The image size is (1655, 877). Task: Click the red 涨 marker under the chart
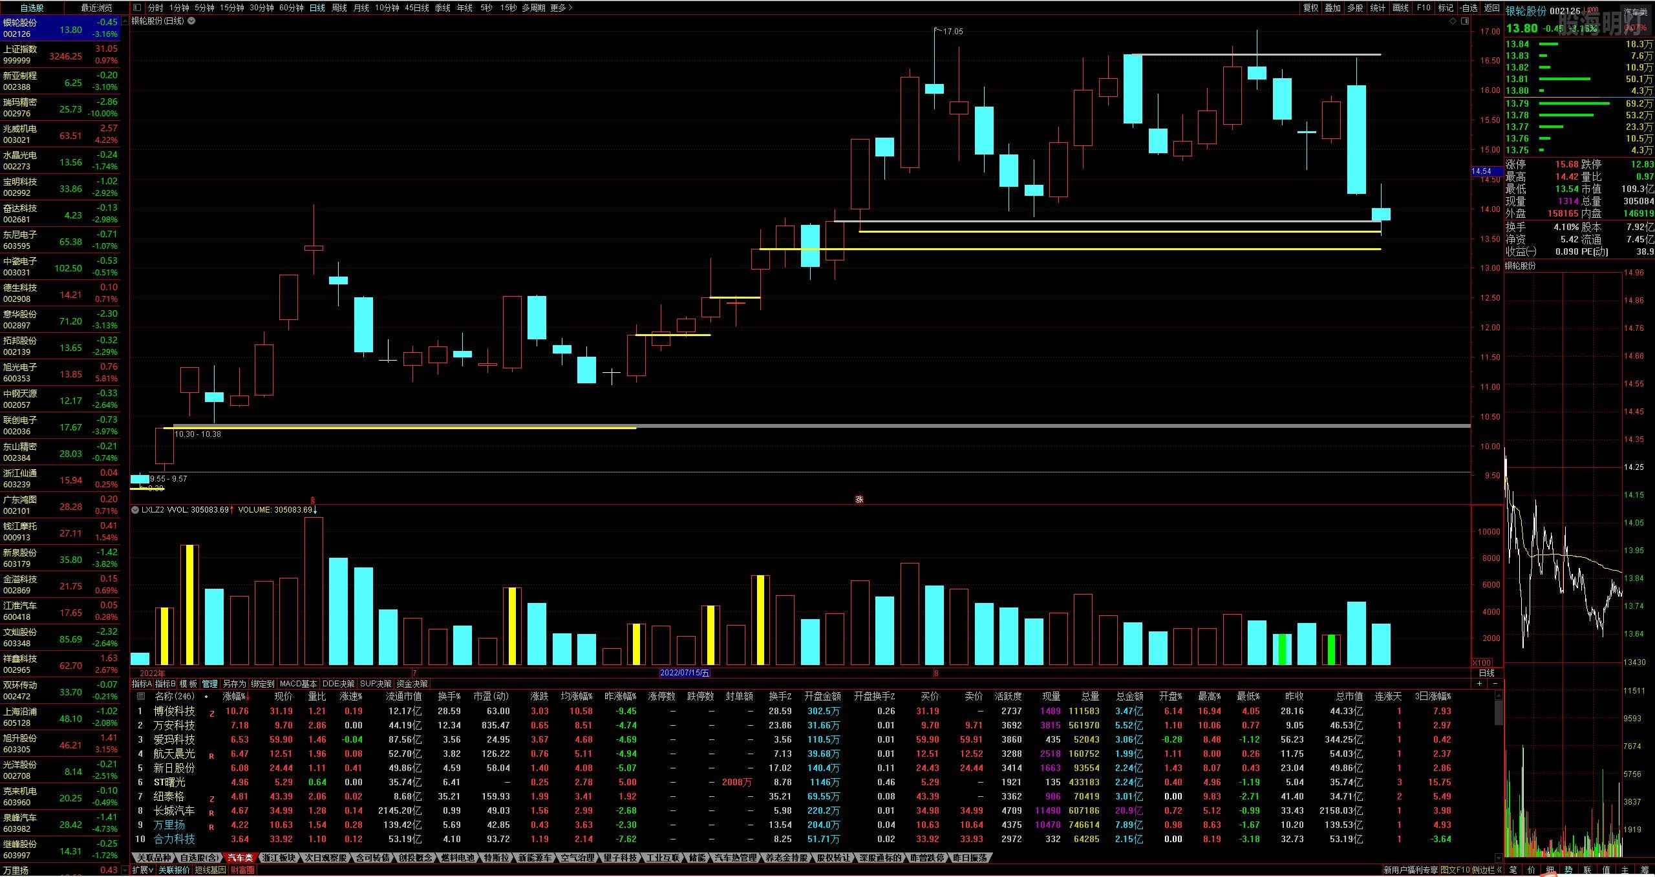[x=859, y=500]
